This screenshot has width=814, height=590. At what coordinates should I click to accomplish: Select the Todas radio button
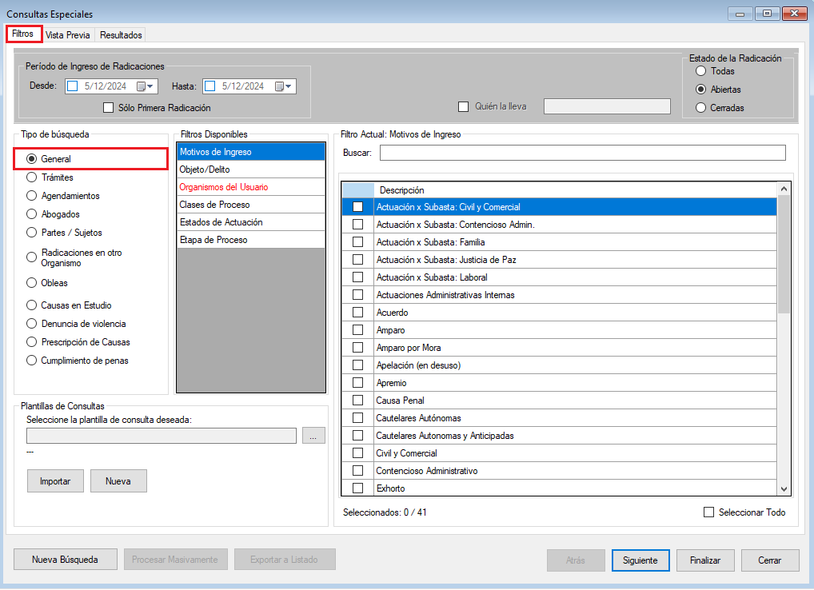(x=700, y=71)
